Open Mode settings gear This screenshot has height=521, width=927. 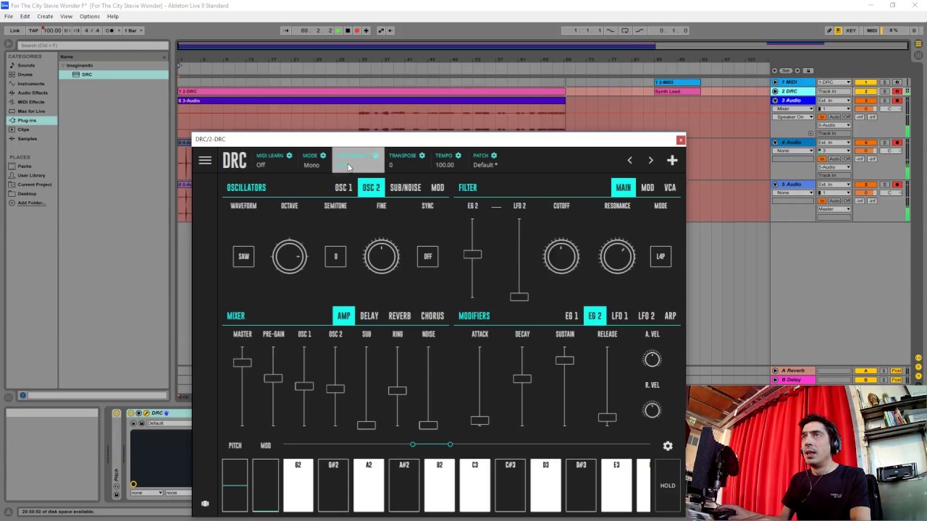click(323, 156)
